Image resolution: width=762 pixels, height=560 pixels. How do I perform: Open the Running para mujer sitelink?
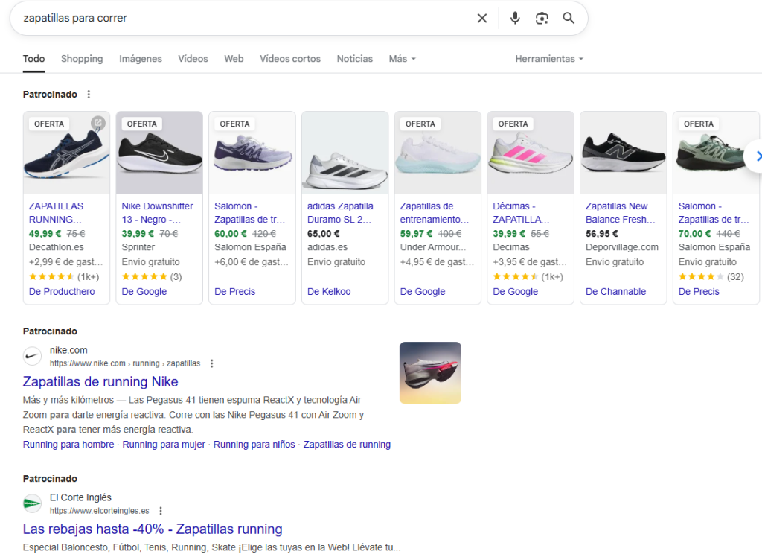164,445
